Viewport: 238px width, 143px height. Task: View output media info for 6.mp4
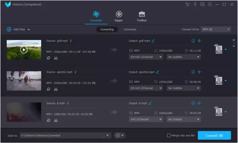pyautogui.click(x=193, y=103)
